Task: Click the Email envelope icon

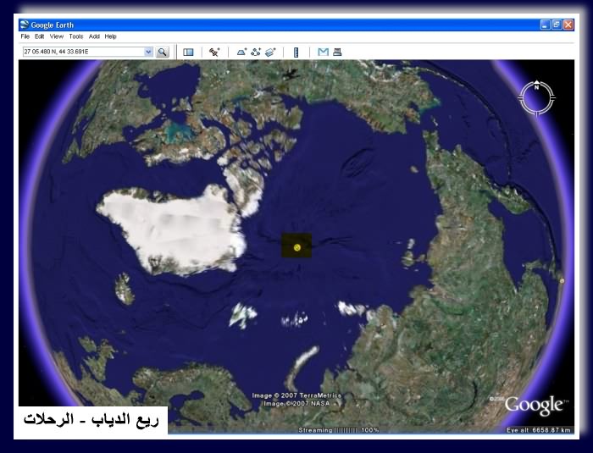Action: pyautogui.click(x=323, y=52)
